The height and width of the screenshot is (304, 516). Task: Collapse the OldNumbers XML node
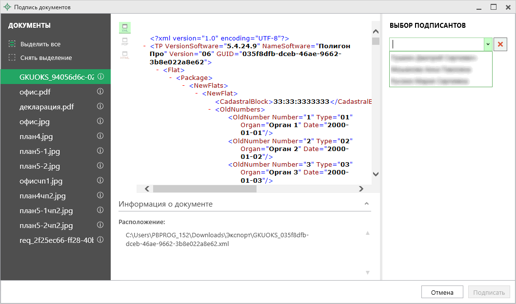209,110
